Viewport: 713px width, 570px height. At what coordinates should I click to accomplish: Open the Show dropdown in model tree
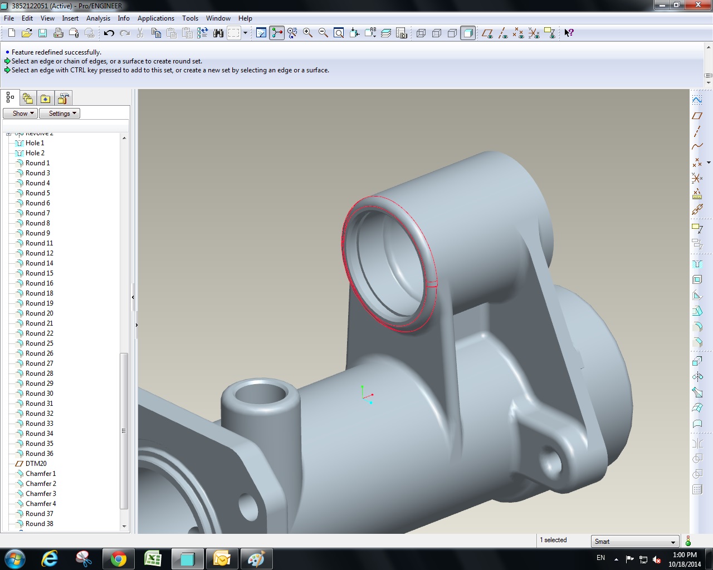pyautogui.click(x=20, y=113)
